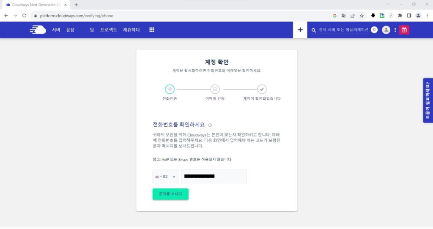Click the 전화인증 step label
The height and width of the screenshot is (229, 433).
click(170, 98)
